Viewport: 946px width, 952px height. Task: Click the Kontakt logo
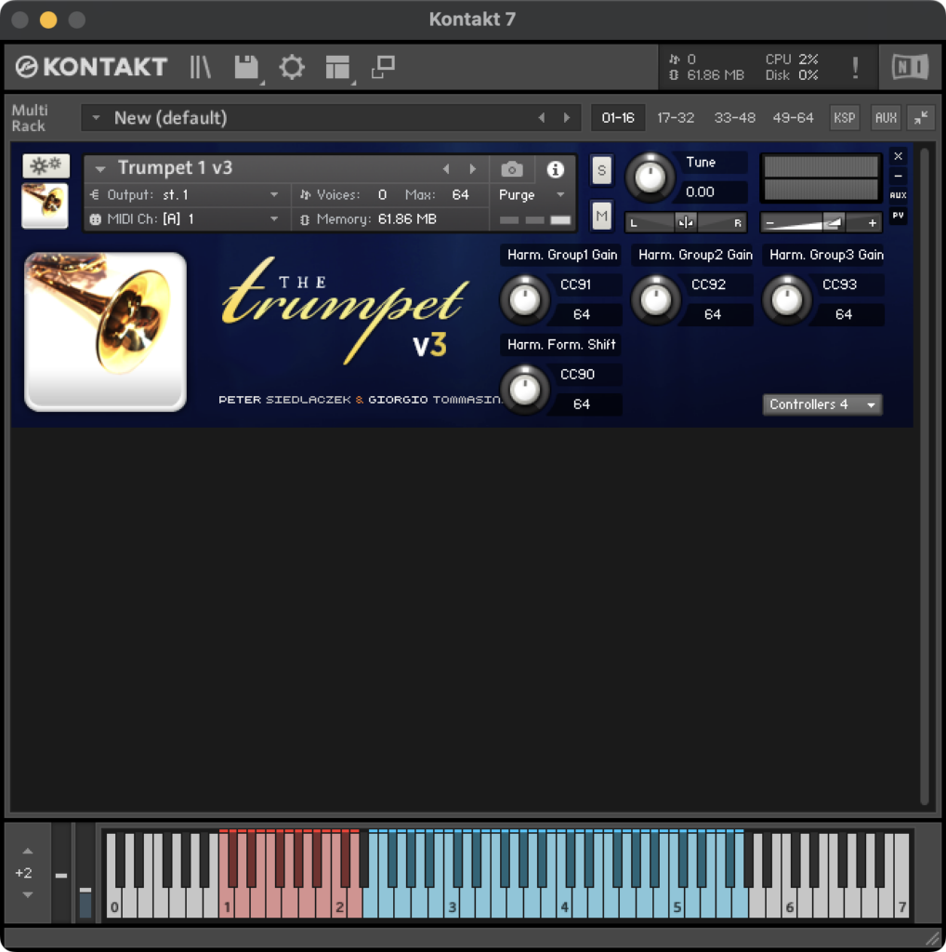click(x=91, y=67)
